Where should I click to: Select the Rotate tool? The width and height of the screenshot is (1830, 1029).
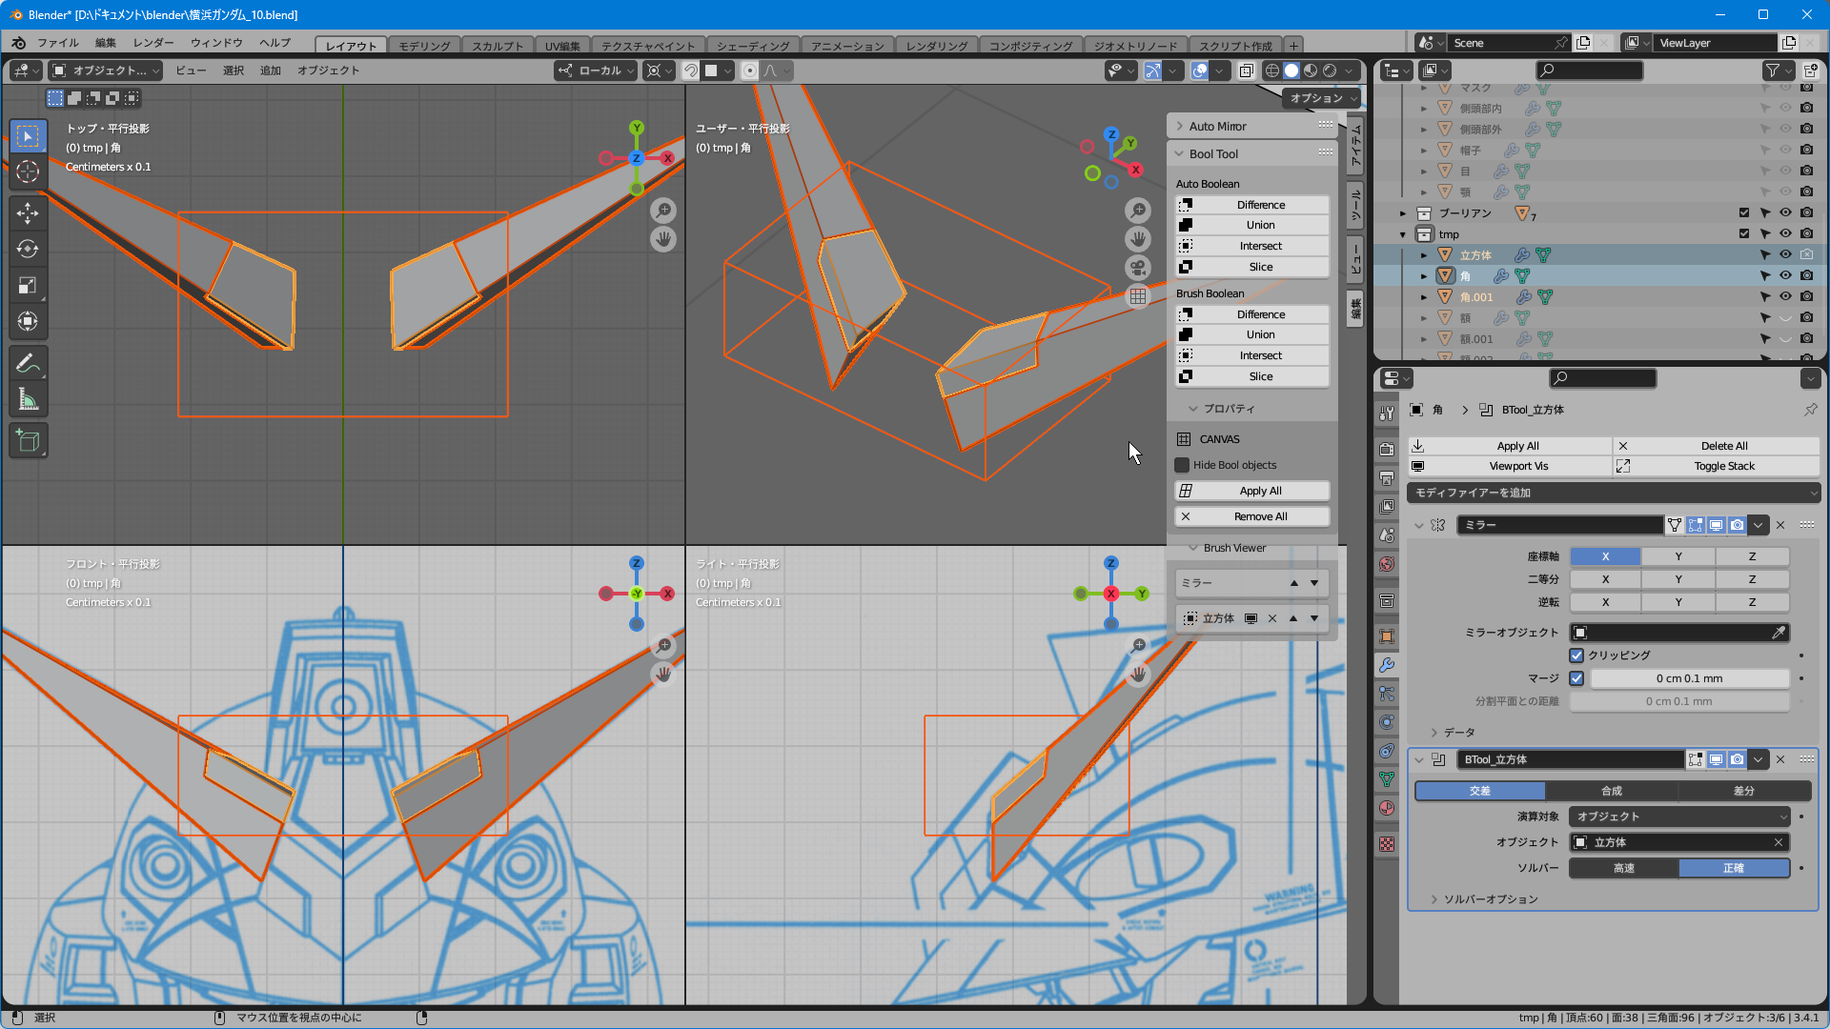(28, 250)
